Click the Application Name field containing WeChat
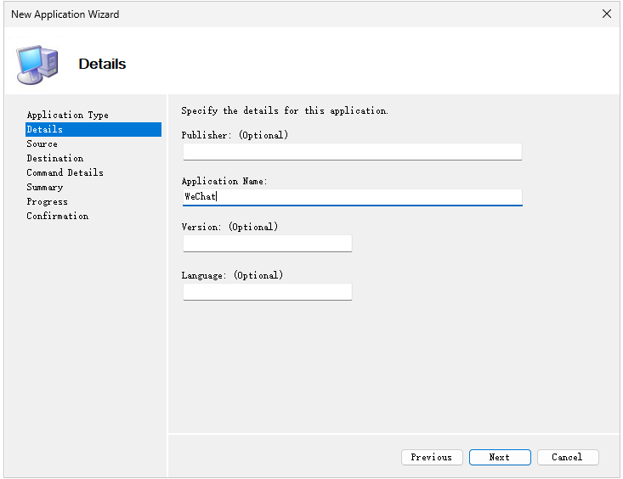 coord(352,197)
